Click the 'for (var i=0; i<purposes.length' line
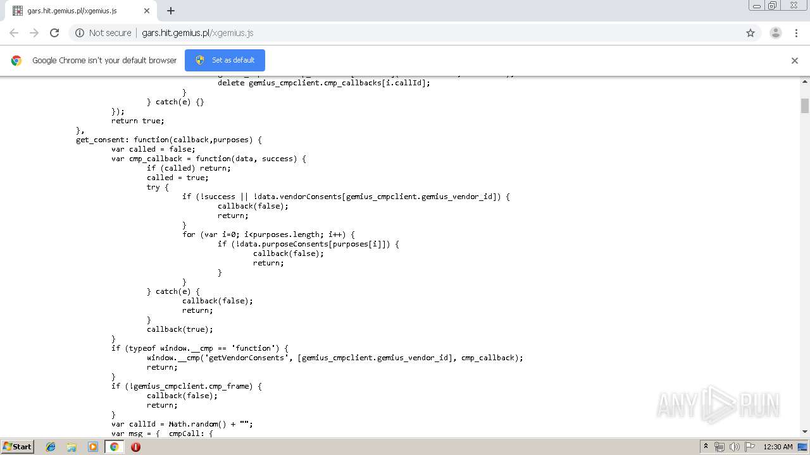Image resolution: width=810 pixels, height=455 pixels. click(268, 234)
